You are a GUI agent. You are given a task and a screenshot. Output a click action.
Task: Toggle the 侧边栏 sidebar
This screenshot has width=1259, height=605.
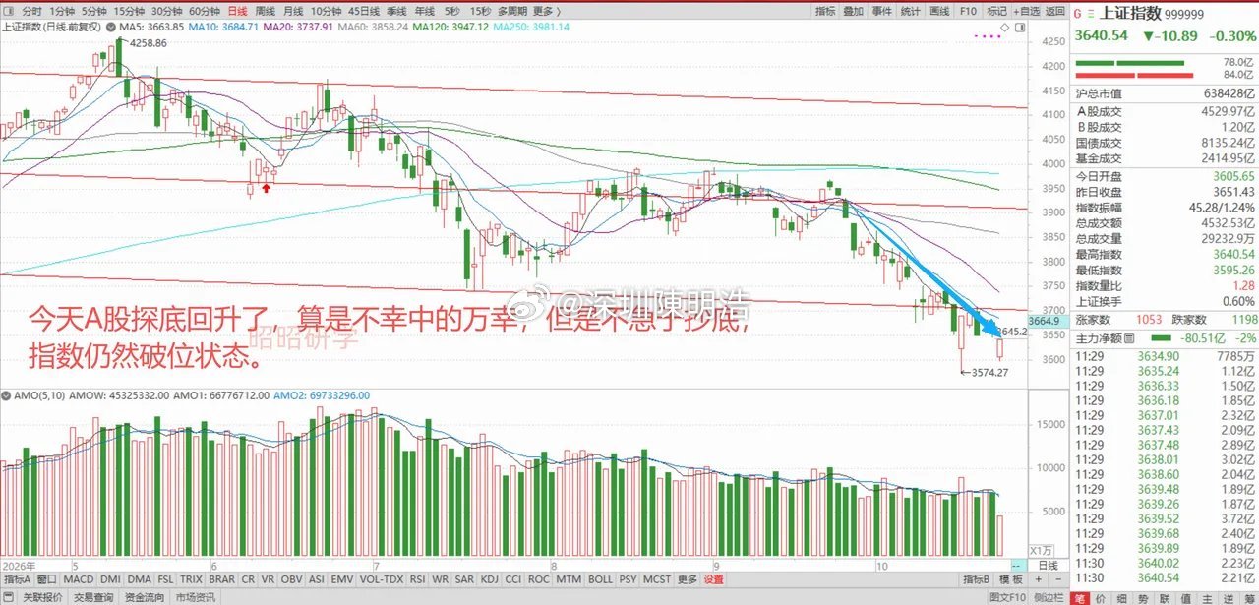[1049, 597]
